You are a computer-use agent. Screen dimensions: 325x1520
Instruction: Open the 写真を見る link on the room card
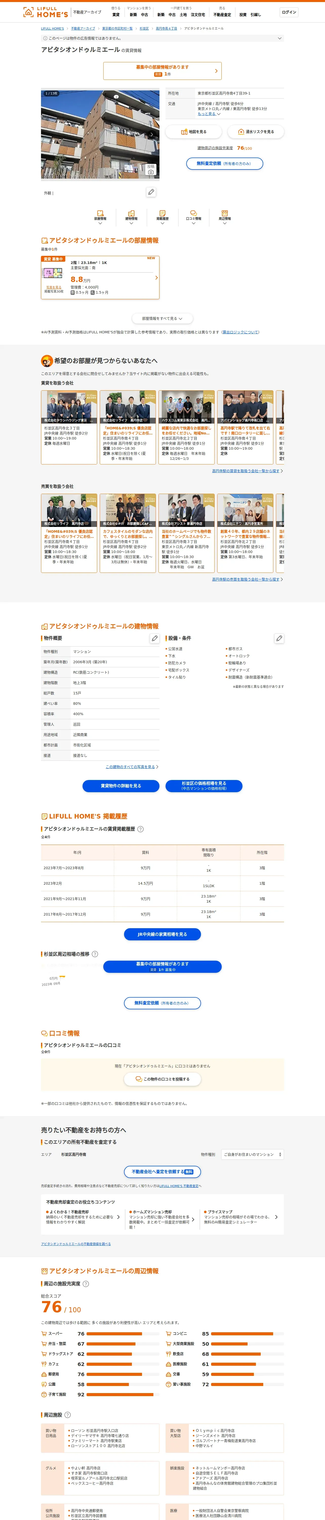54,287
